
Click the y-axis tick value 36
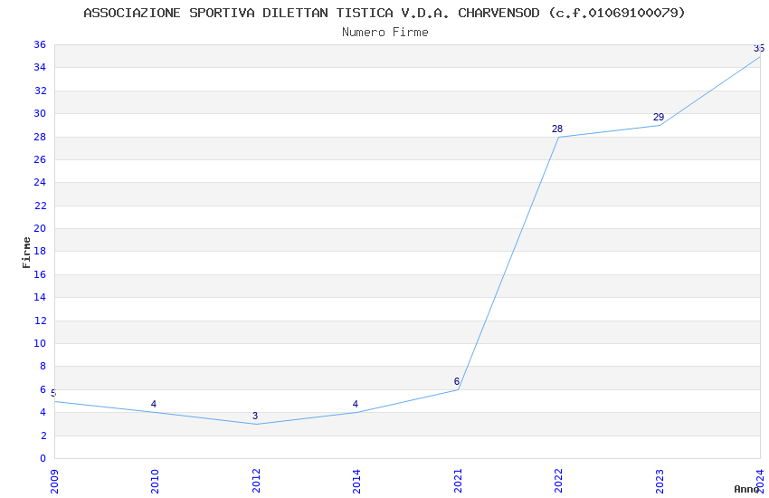pyautogui.click(x=40, y=44)
